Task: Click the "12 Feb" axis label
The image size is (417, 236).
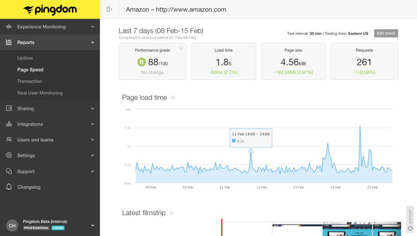Action: pos(261,187)
